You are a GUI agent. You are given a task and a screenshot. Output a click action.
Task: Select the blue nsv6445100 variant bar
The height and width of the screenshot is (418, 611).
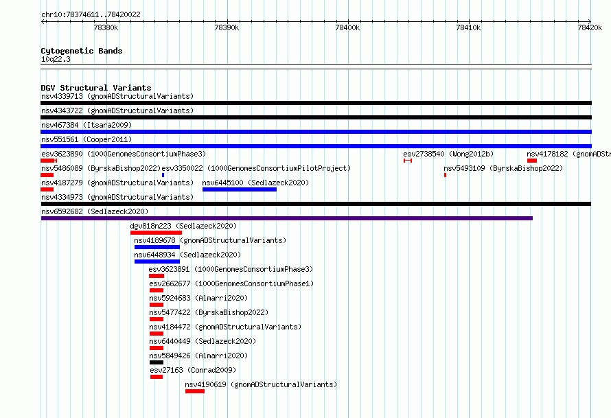point(240,189)
